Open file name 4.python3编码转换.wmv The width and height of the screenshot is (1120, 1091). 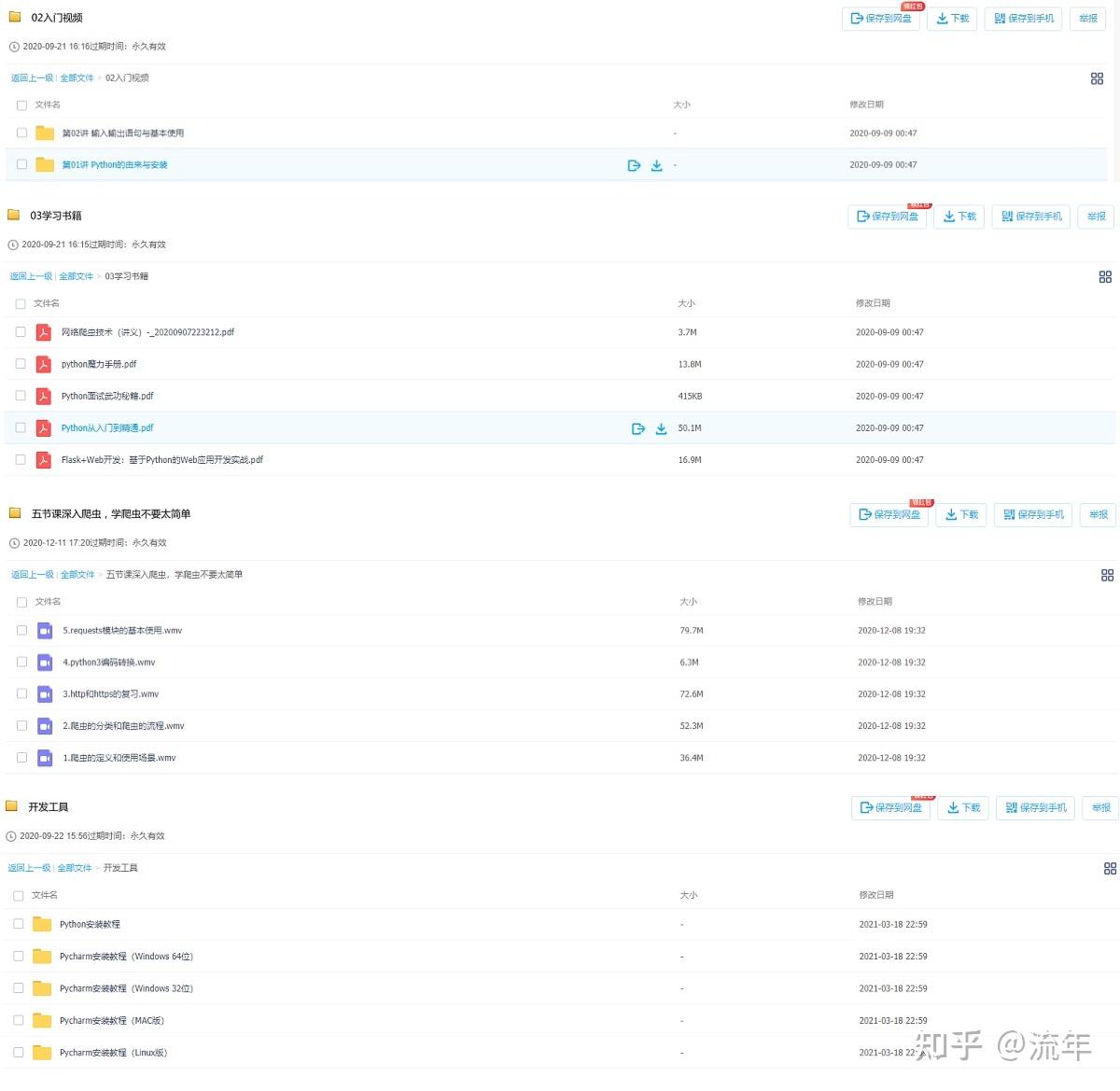click(x=109, y=663)
